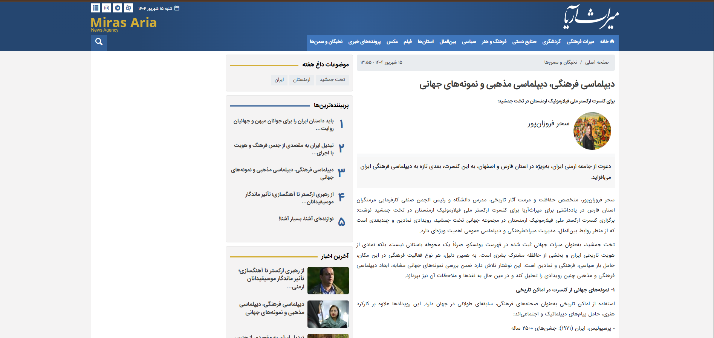Click the آخرین اخبار section heading
This screenshot has width=714, height=338.
click(335, 256)
